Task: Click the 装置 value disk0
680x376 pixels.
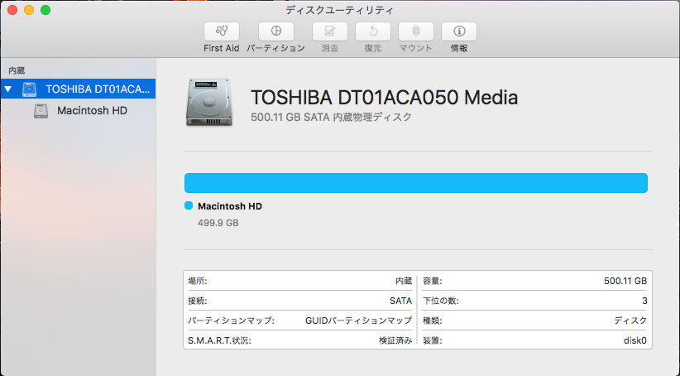Action: click(635, 340)
